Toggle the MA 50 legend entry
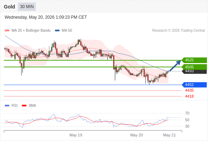This screenshot has height=141, width=208. 63,31
